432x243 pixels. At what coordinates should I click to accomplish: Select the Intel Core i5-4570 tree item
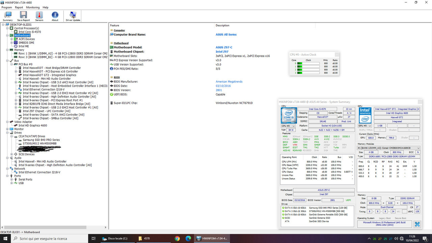tap(30, 32)
